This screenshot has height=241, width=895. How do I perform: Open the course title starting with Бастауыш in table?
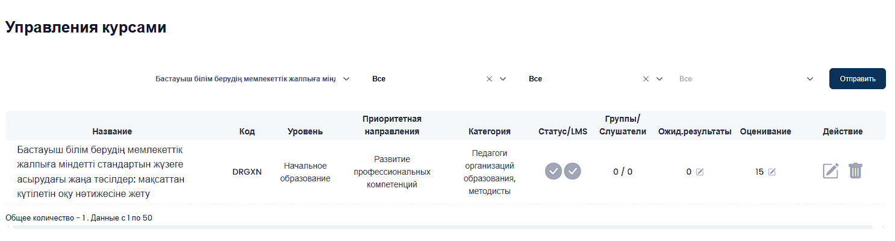point(101,172)
